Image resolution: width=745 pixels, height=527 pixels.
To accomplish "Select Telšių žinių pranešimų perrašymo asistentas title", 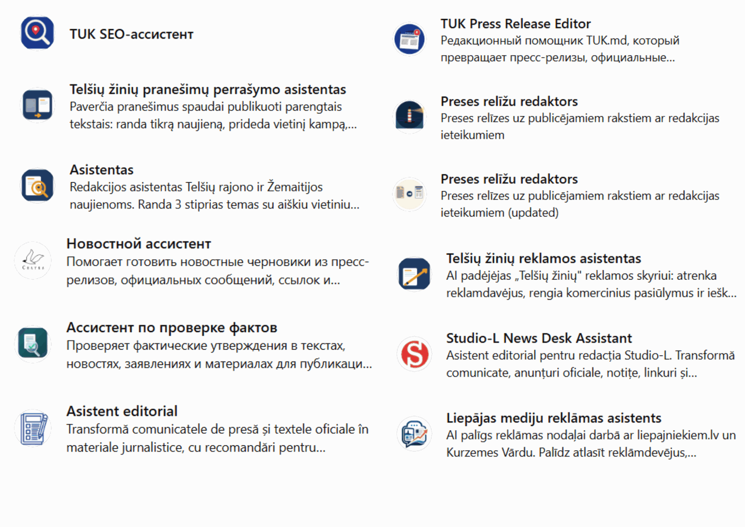I will tap(208, 89).
